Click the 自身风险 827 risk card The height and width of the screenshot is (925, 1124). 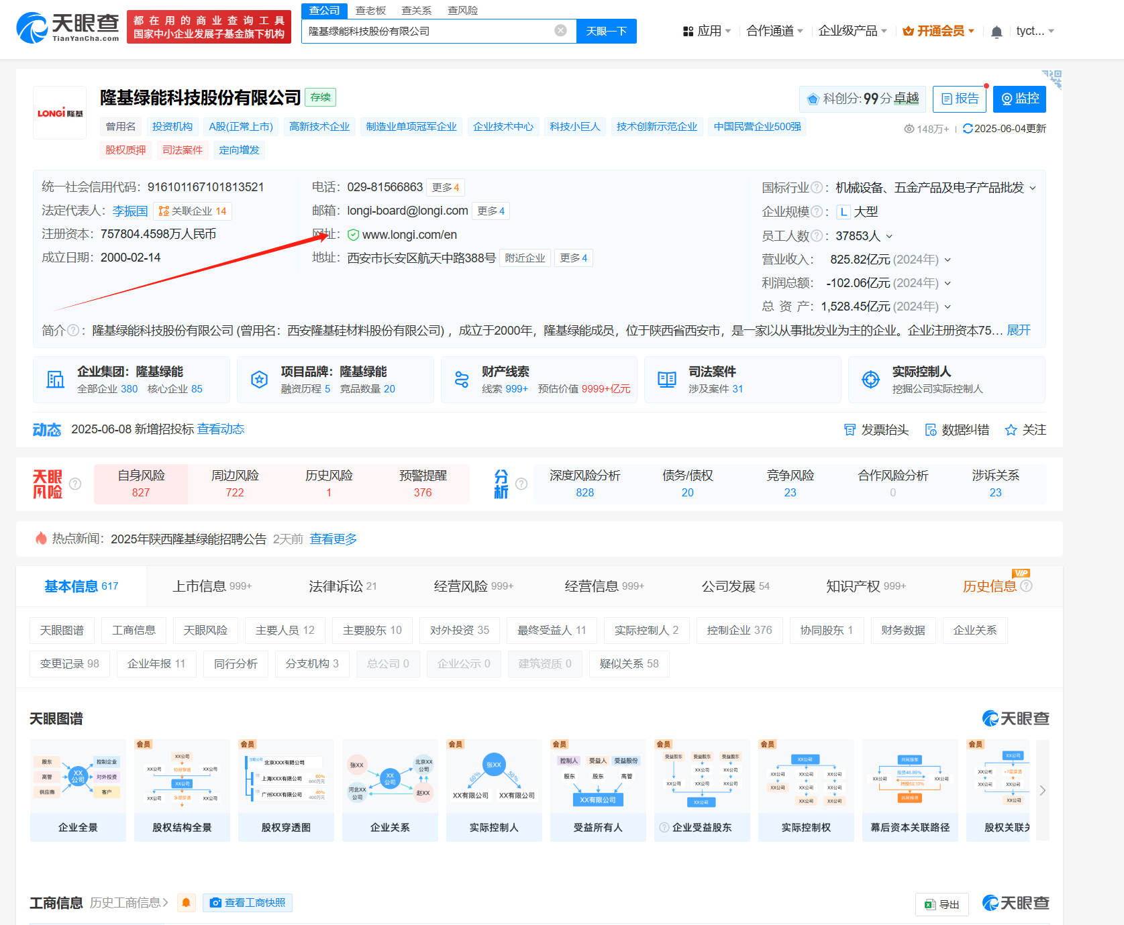point(141,484)
